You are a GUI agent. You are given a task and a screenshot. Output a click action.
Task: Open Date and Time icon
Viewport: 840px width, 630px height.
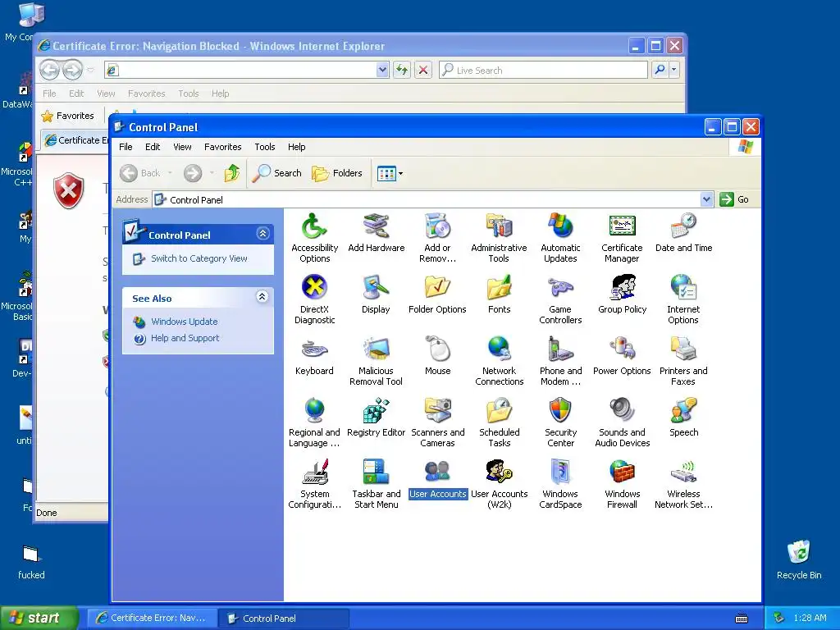683,232
